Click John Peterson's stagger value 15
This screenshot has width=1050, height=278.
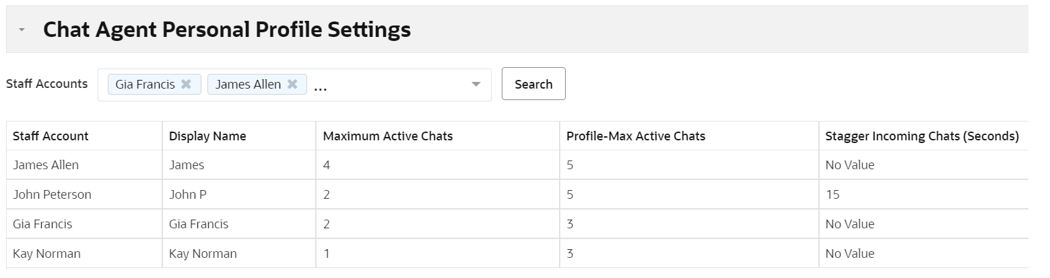(832, 195)
